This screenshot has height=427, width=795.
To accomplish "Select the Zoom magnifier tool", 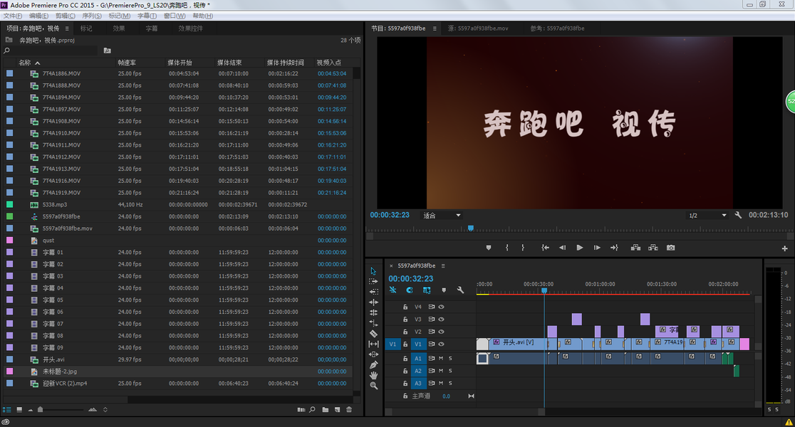I will [373, 386].
